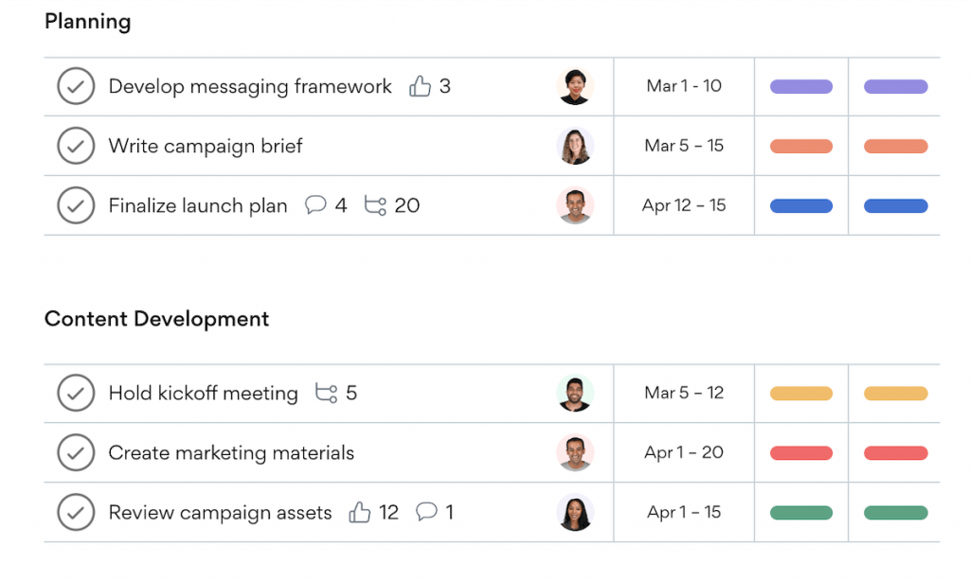970x581 pixels.
Task: Click the thumbs up icon on Develop messaging framework
Action: point(421,86)
